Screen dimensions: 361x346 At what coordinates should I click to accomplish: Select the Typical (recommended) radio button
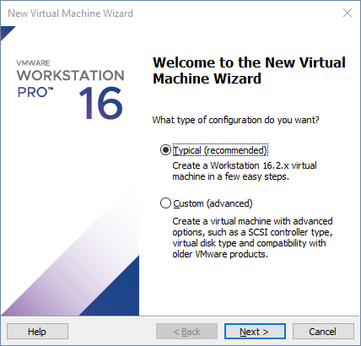pos(165,150)
